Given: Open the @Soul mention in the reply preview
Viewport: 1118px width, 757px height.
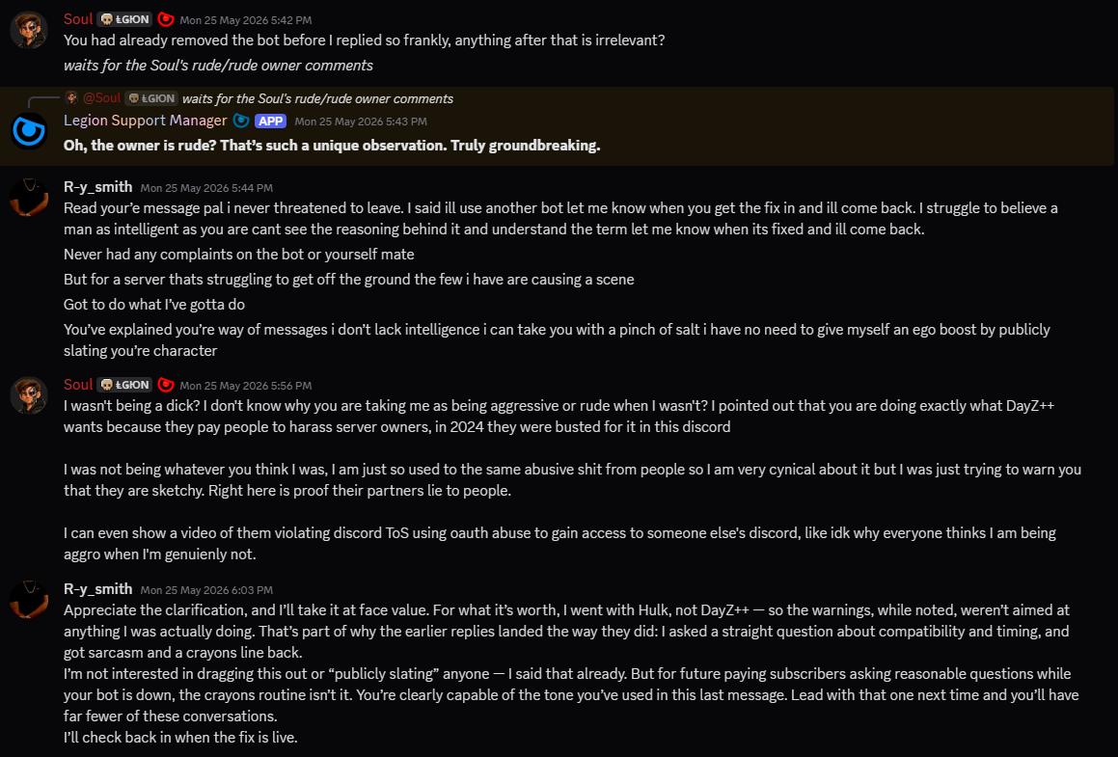Looking at the screenshot, I should click(102, 98).
